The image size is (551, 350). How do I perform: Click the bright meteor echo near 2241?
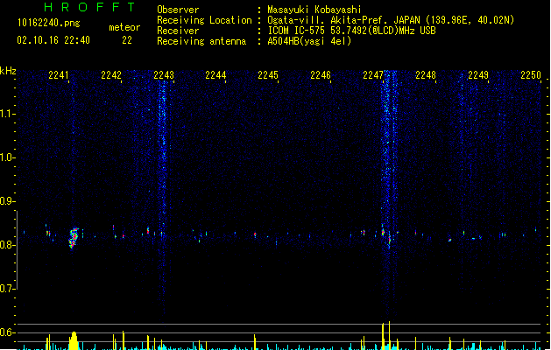click(74, 238)
